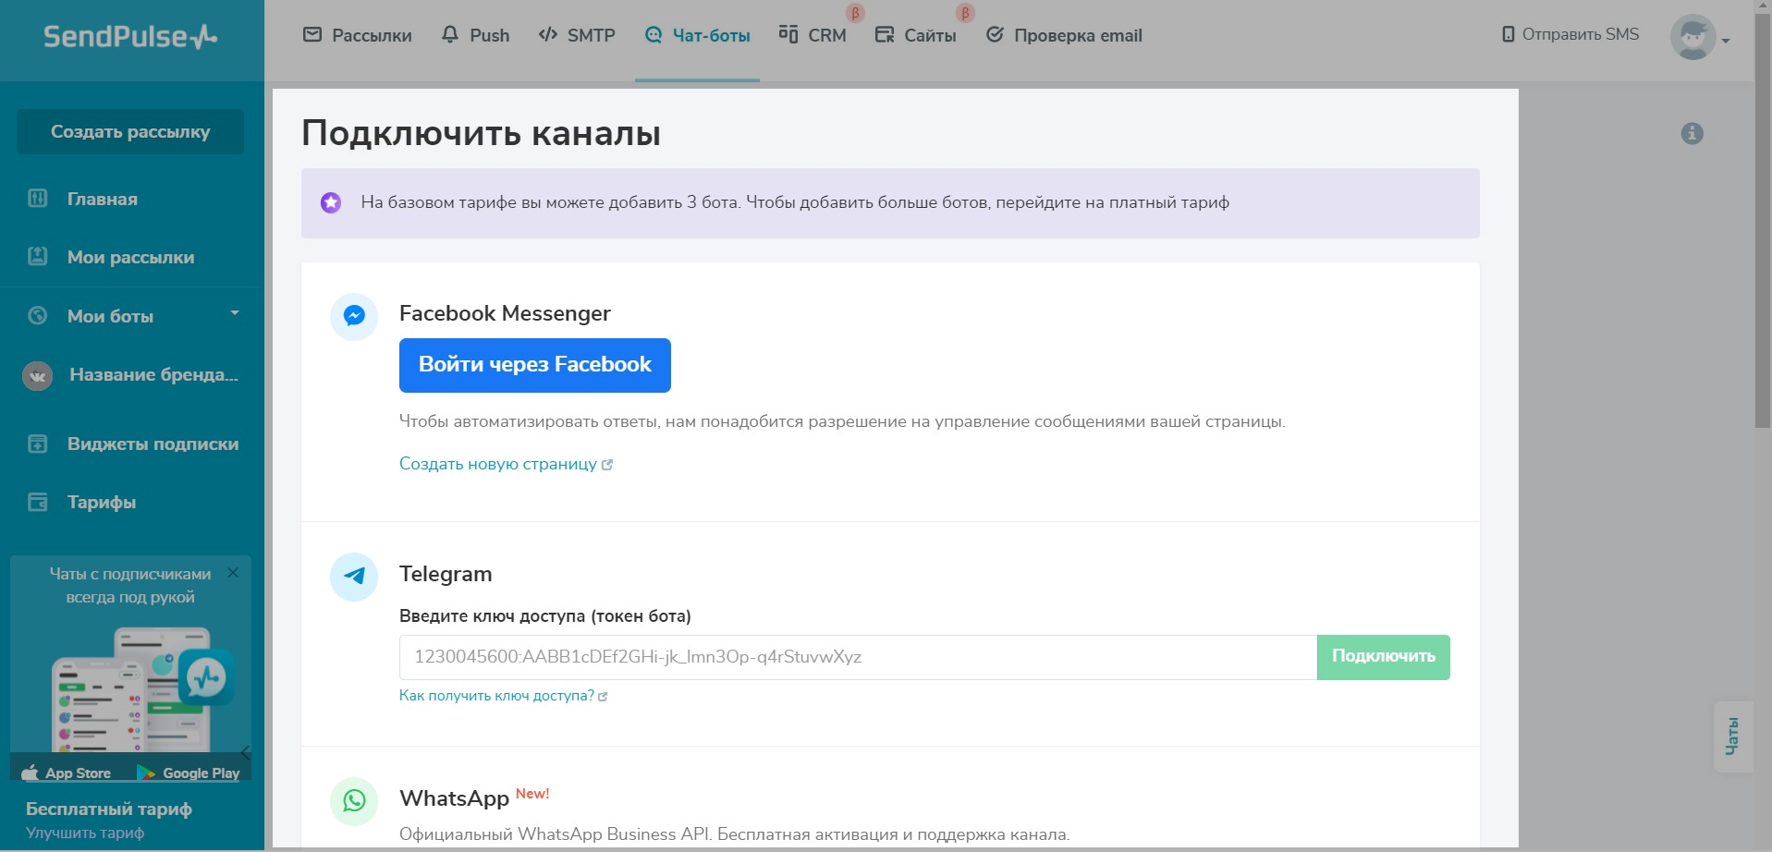Click the info icon at top right
This screenshot has width=1772, height=852.
pos(1692,133)
